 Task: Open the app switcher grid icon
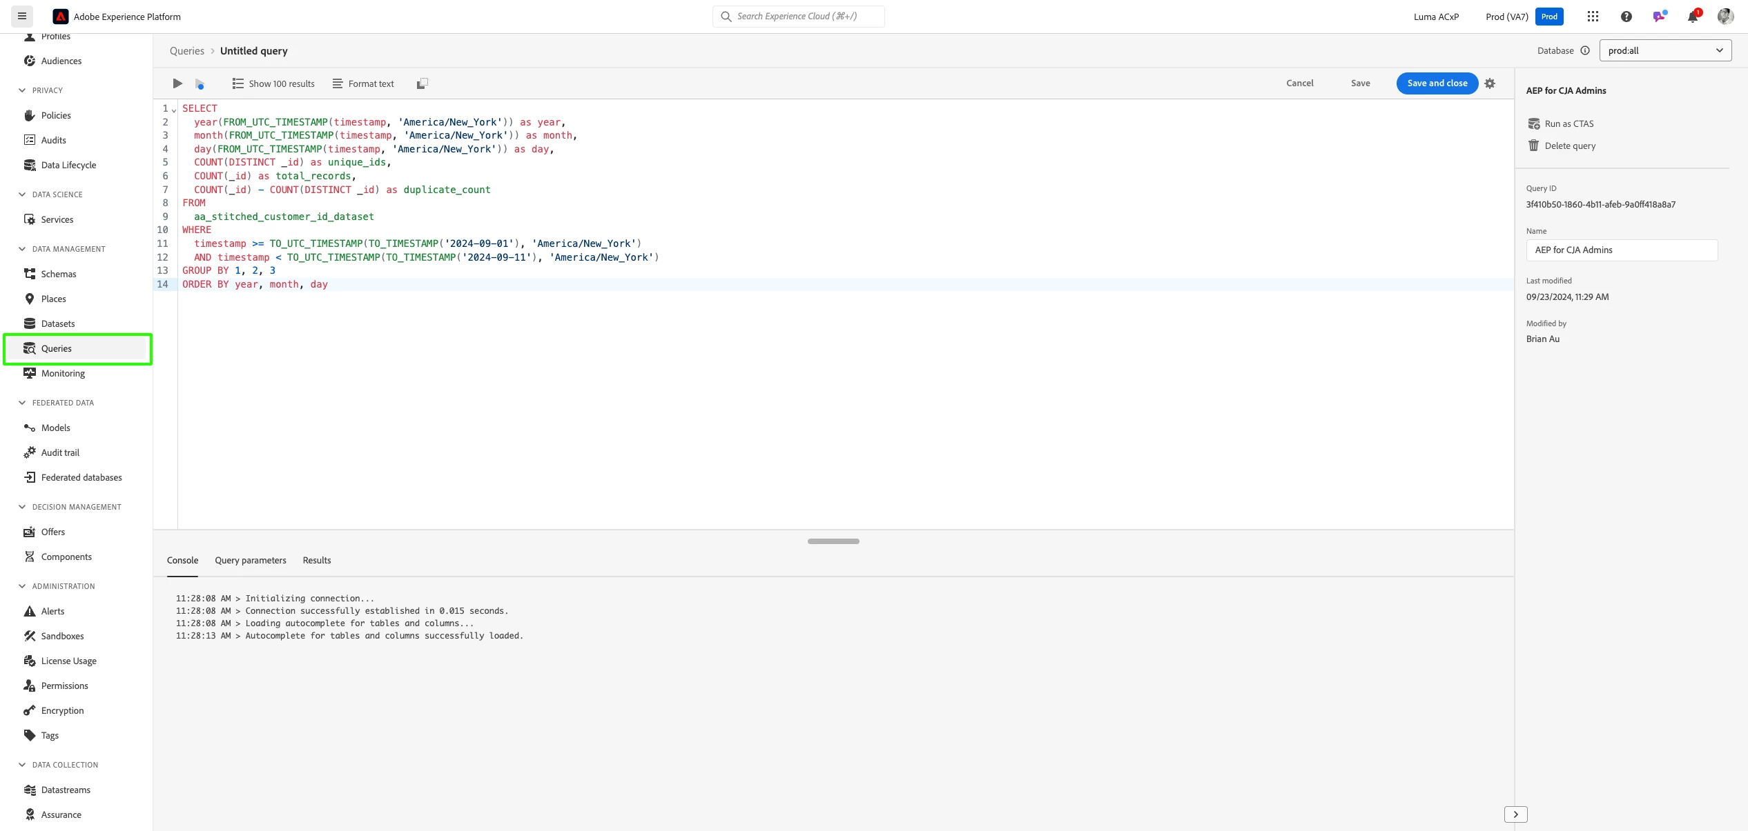[1593, 17]
